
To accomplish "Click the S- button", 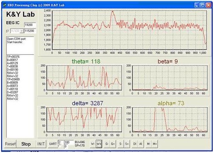I will (x=121, y=144).
